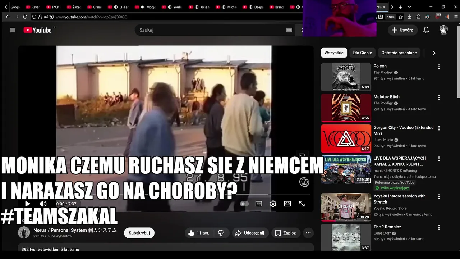This screenshot has height=259, width=460.
Task: Open options for Gorgon City Voodoo video
Action: 439,128
